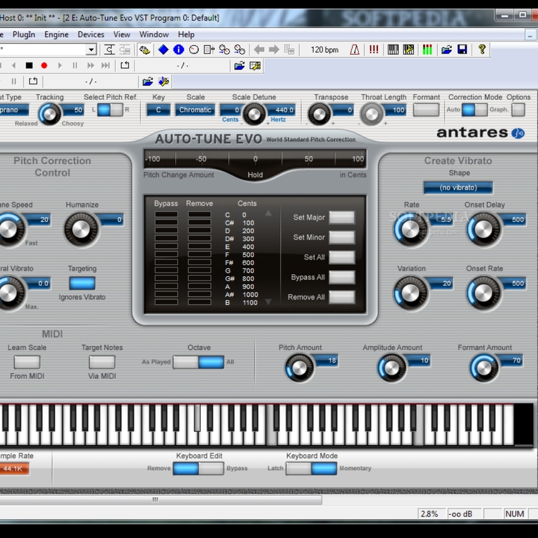Viewport: 538px width, 538px height.
Task: Open vibrato Shape selector (no vibrato)
Action: coord(458,188)
